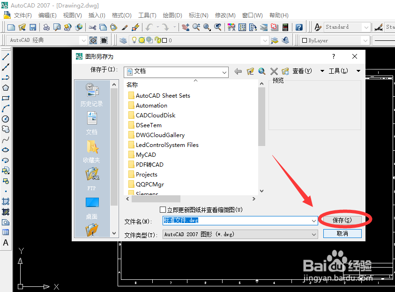Image resolution: width=395 pixels, height=292 pixels.
Task: Click the Cut scissors icon
Action: click(92, 27)
